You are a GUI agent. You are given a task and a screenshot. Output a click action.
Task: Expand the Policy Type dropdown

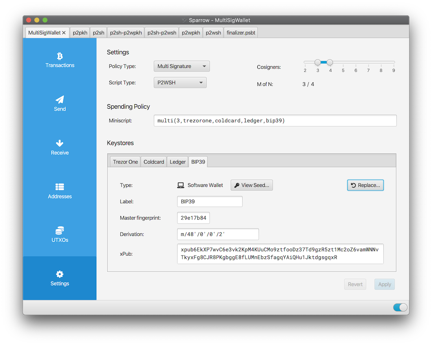click(x=182, y=66)
